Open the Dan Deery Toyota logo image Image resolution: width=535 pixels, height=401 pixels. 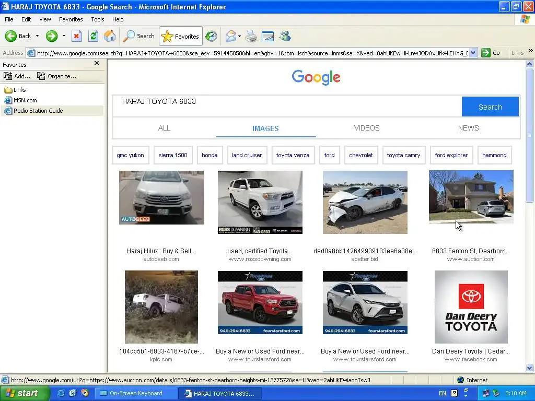coord(471,307)
